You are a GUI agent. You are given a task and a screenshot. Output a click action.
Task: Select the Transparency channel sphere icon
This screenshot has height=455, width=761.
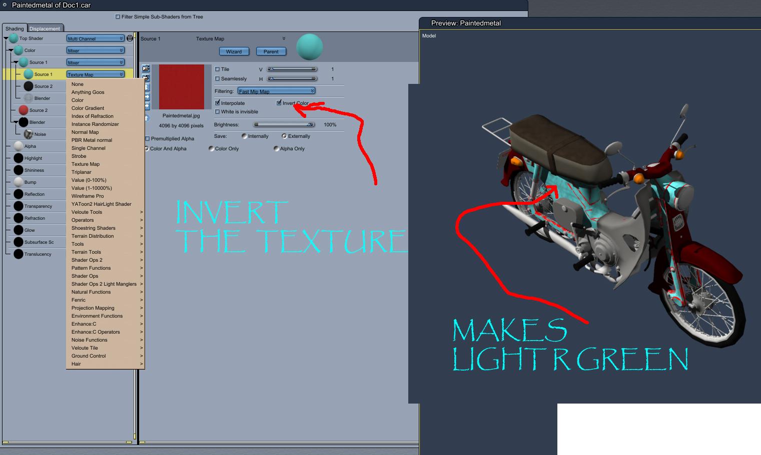(x=19, y=206)
